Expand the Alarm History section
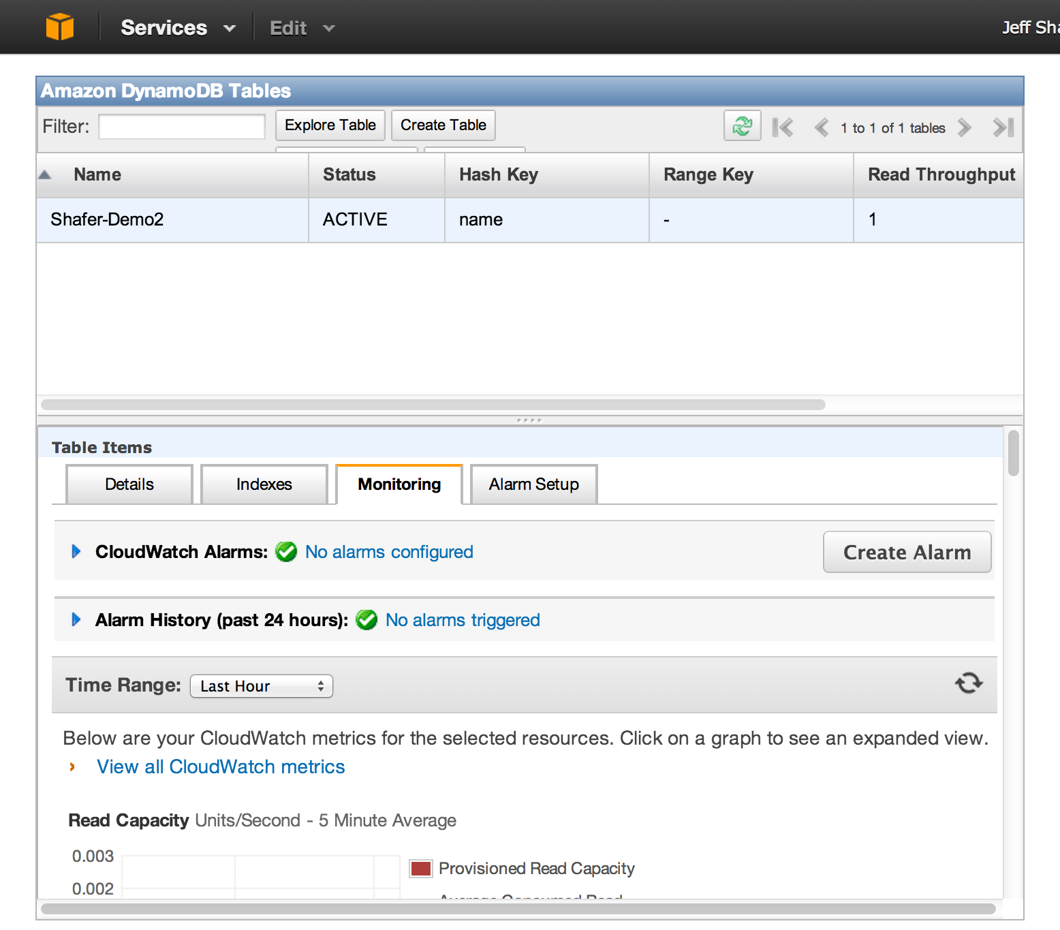 pyautogui.click(x=76, y=620)
